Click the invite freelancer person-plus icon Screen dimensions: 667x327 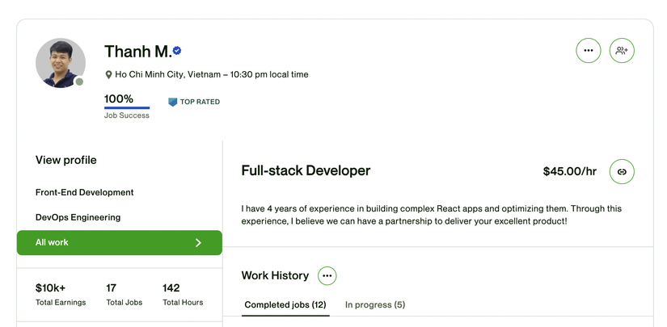pyautogui.click(x=622, y=51)
